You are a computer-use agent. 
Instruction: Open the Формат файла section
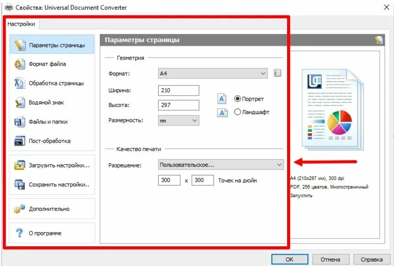tap(52, 64)
